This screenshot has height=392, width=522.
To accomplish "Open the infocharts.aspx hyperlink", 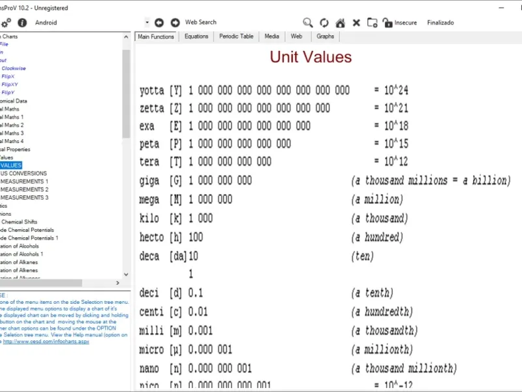I will [x=46, y=341].
